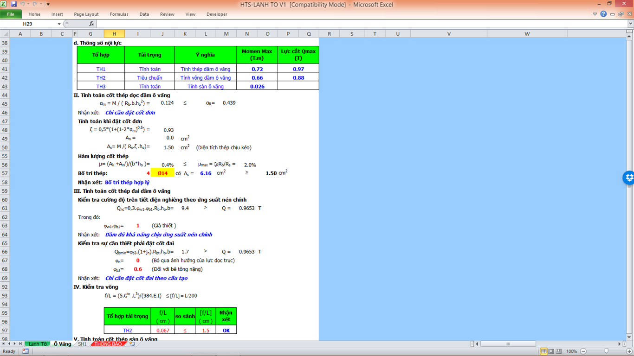Viewport: 634px width, 356px height.
Task: Open the Redo history dropdown arrow
Action: [x=41, y=4]
